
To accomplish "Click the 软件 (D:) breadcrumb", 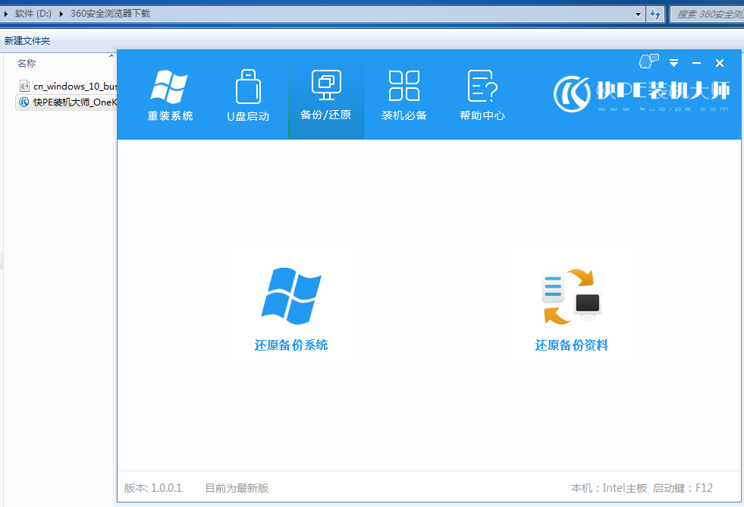I will 34,14.
